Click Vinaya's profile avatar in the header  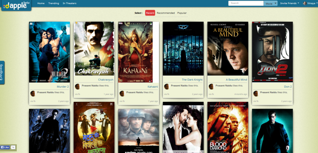pyautogui.click(x=305, y=3)
